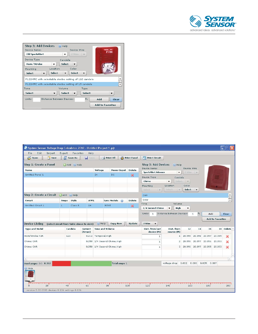This screenshot has height=334, width=258.
Task: Select the CHW model in device list
Action: coord(185,200)
